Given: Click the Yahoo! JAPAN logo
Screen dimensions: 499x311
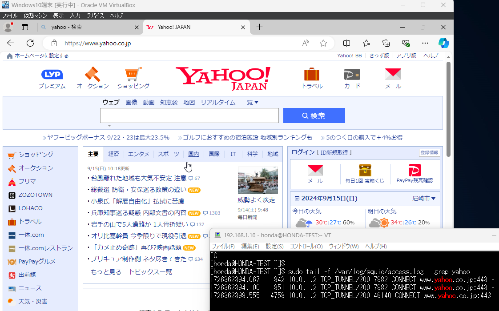Looking at the screenshot, I should coord(223,78).
